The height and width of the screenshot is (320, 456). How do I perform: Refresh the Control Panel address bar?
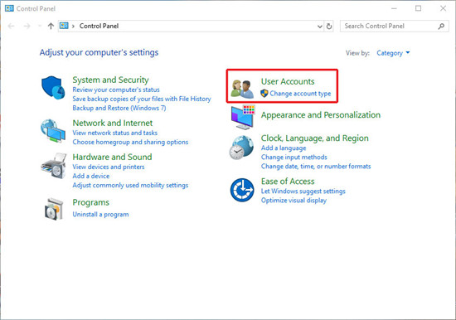(329, 27)
